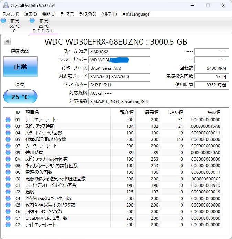Click the 25 °C temperature button

click(20, 97)
